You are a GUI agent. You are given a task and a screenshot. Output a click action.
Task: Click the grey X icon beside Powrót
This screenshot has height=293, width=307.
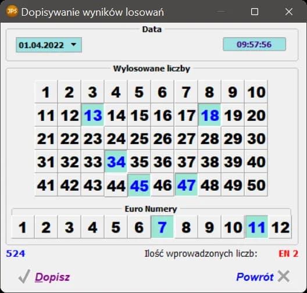[284, 276]
